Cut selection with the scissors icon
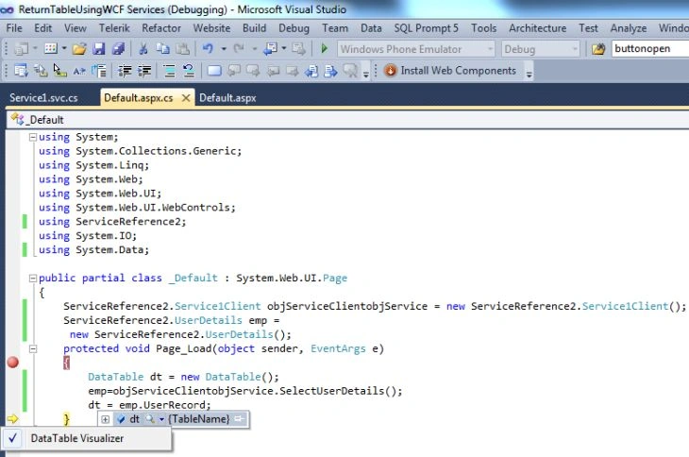The width and height of the screenshot is (689, 457). (143, 48)
